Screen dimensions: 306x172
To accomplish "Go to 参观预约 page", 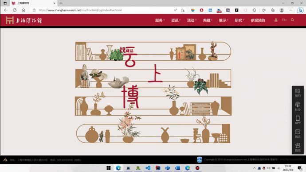I will (x=258, y=20).
